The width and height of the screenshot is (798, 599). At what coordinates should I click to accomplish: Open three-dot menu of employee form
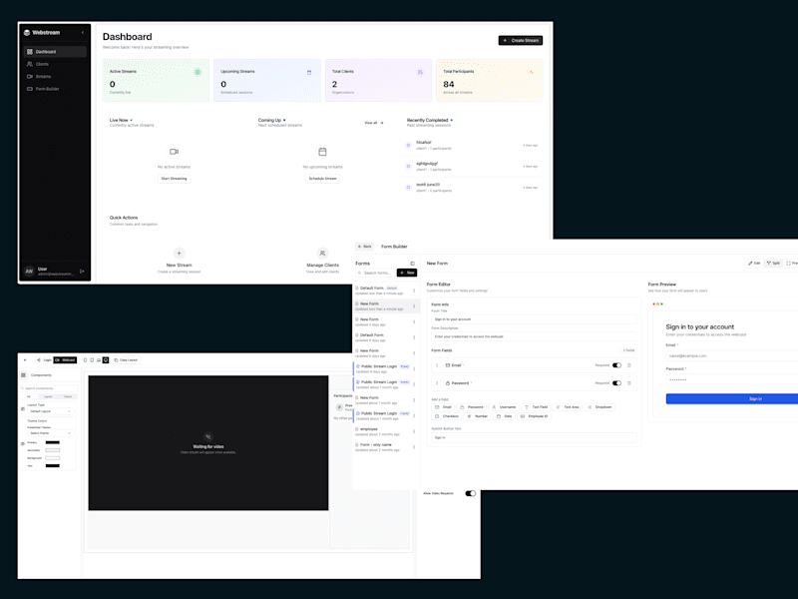coord(414,431)
